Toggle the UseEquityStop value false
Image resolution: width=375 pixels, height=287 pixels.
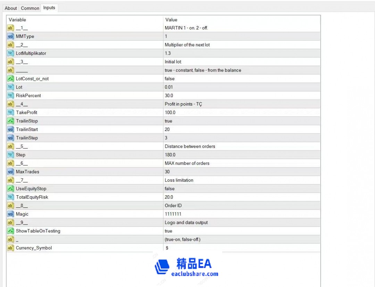click(x=169, y=189)
